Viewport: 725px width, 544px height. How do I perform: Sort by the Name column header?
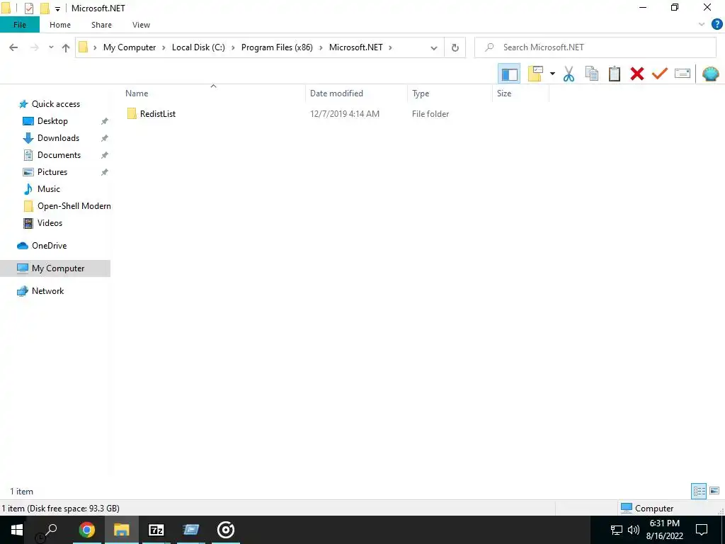(x=212, y=93)
